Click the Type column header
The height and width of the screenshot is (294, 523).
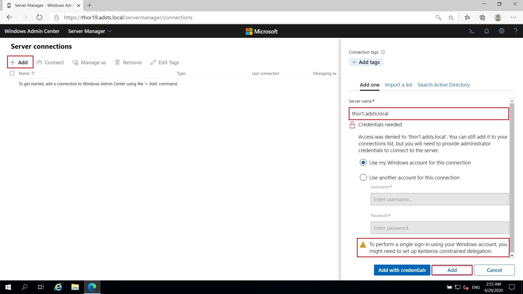181,73
